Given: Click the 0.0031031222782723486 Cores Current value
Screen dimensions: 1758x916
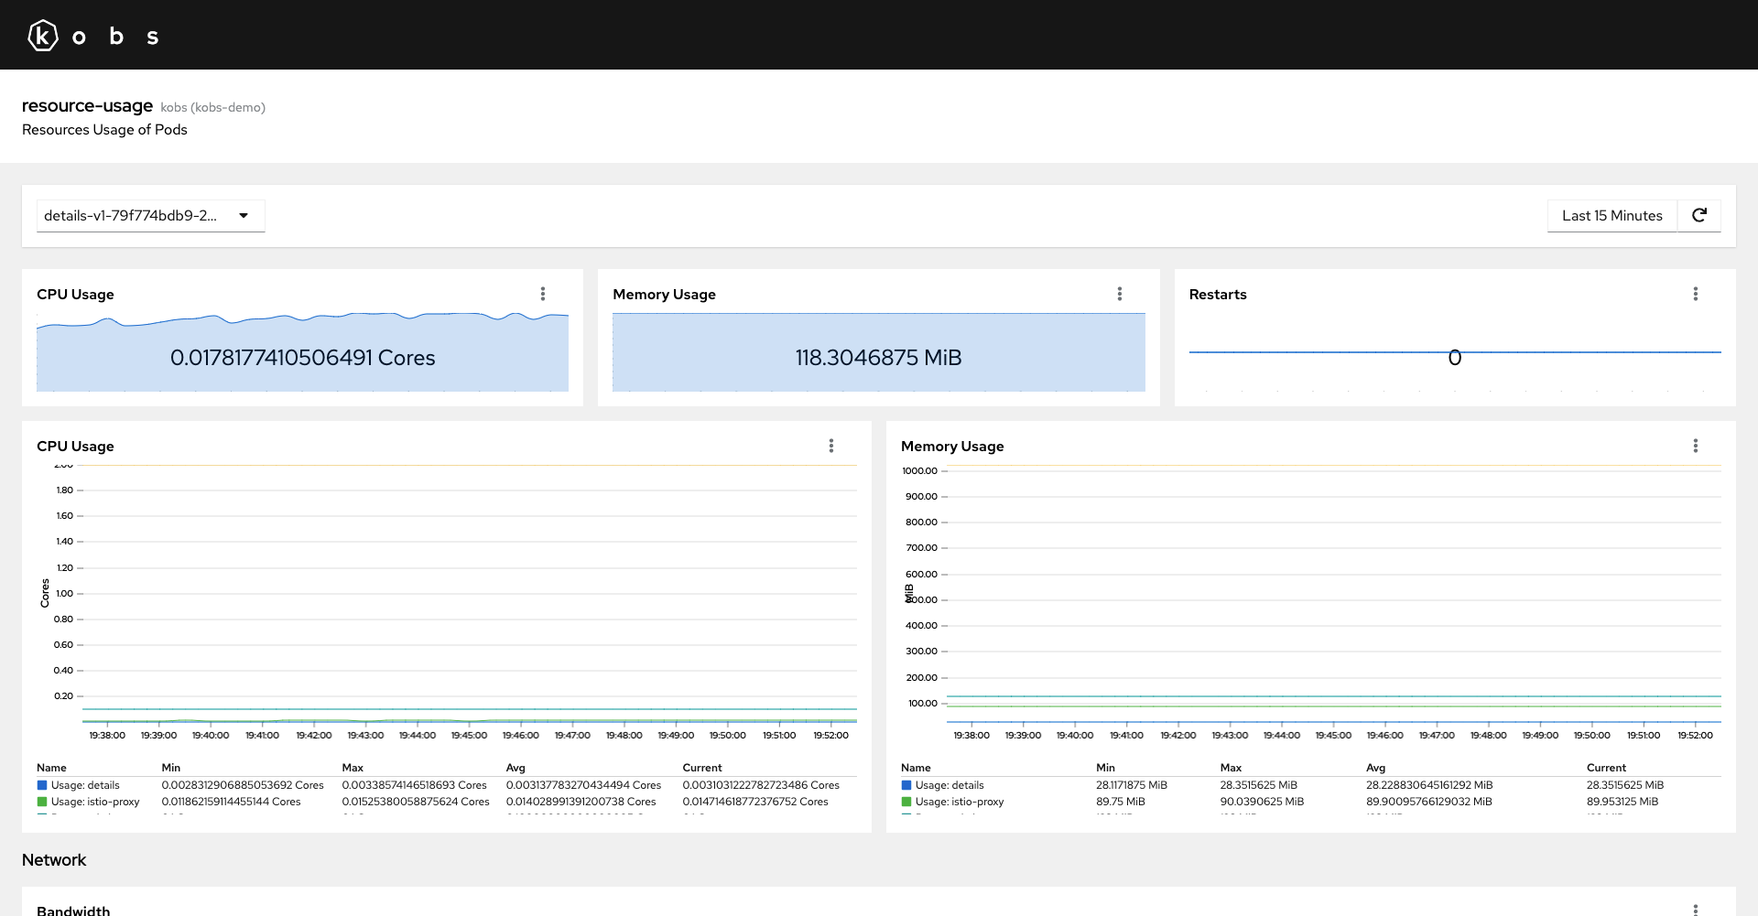Looking at the screenshot, I should pos(761,785).
